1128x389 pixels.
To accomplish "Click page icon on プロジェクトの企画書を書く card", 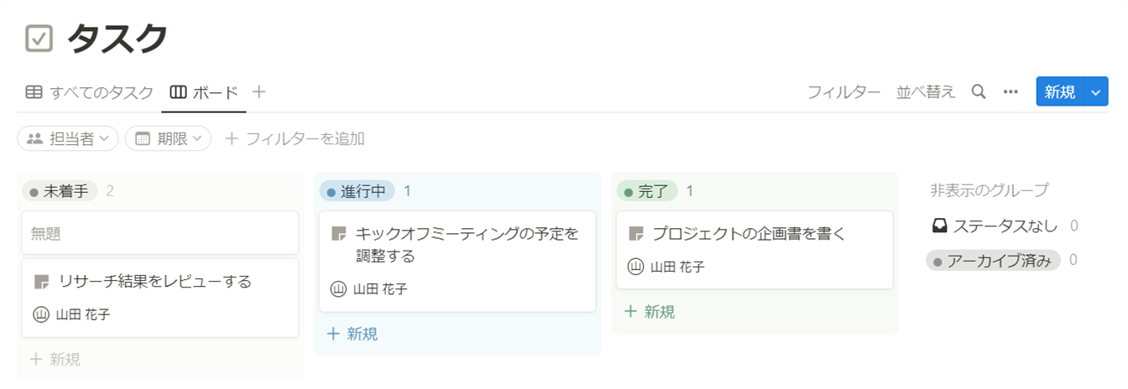I will click(636, 234).
